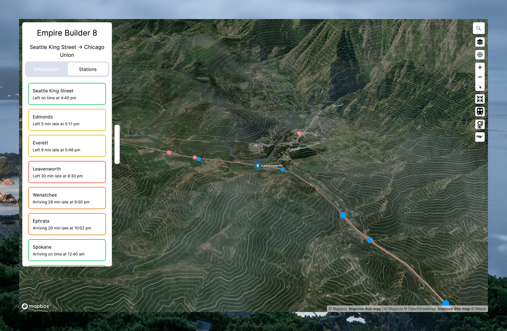The height and width of the screenshot is (331, 507).
Task: Select the Leavenworth station card
Action: coord(67,172)
